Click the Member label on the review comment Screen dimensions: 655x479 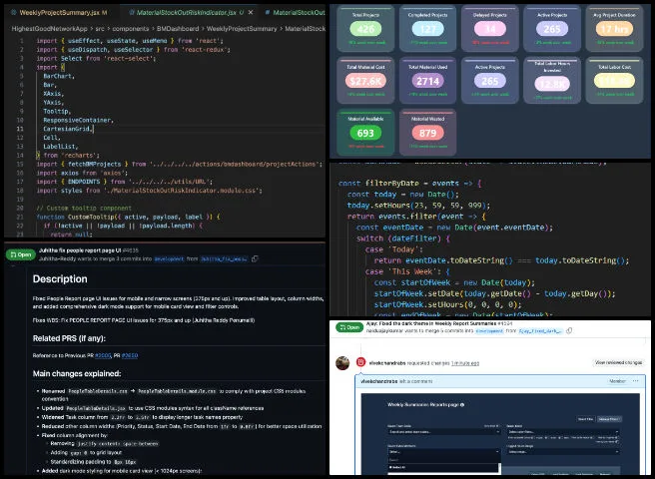617,381
